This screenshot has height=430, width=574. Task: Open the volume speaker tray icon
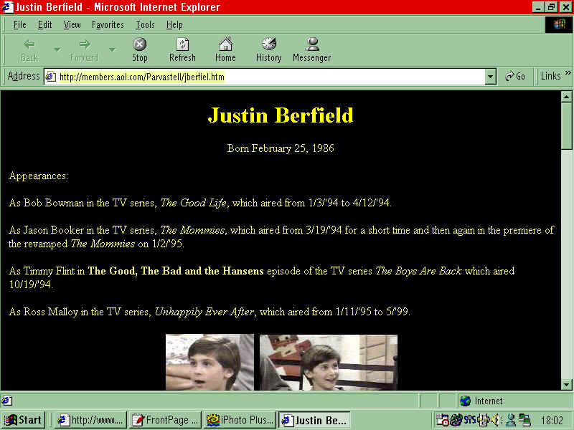point(495,420)
